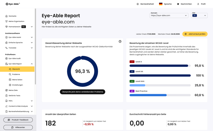Click the Einstellungen gear icon

pyautogui.click(x=10, y=85)
